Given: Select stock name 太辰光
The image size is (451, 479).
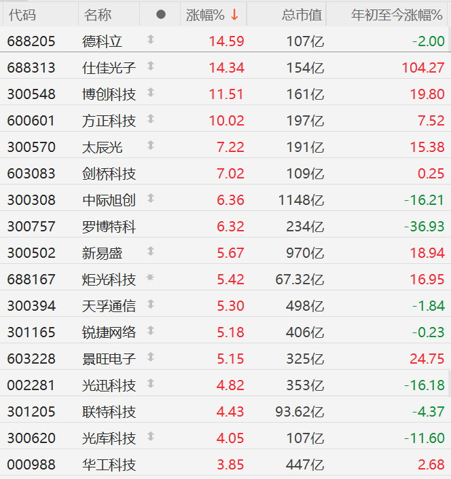Looking at the screenshot, I should tap(102, 147).
